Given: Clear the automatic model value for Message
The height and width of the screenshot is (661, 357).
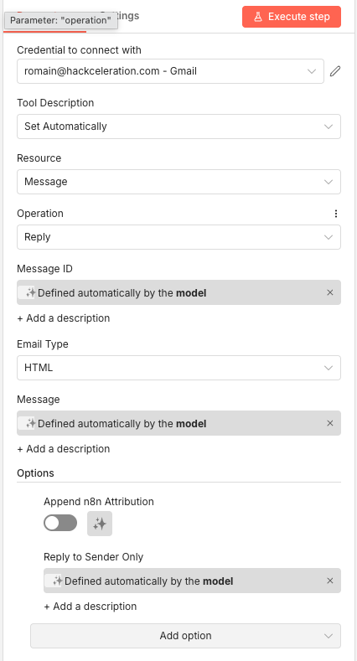Looking at the screenshot, I should [x=330, y=423].
